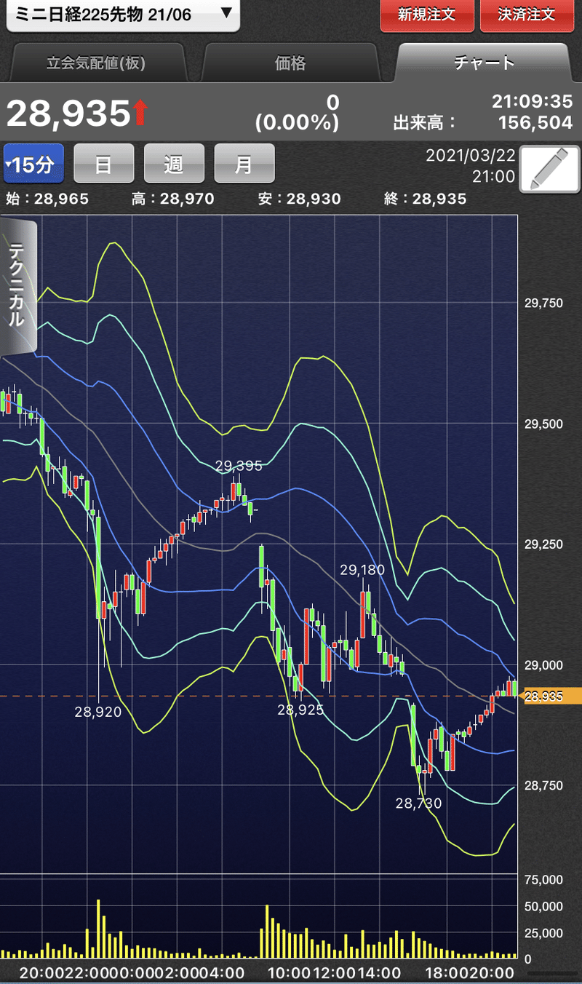This screenshot has height=984, width=582.
Task: Click the 28,750 price axis label
Action: (543, 786)
